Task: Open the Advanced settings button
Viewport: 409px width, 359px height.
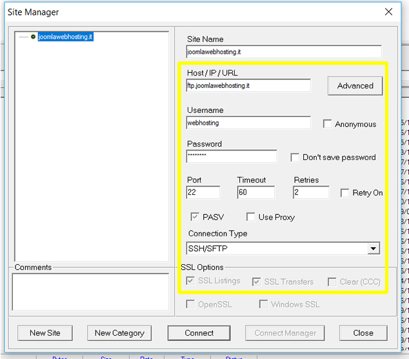Action: click(x=355, y=85)
